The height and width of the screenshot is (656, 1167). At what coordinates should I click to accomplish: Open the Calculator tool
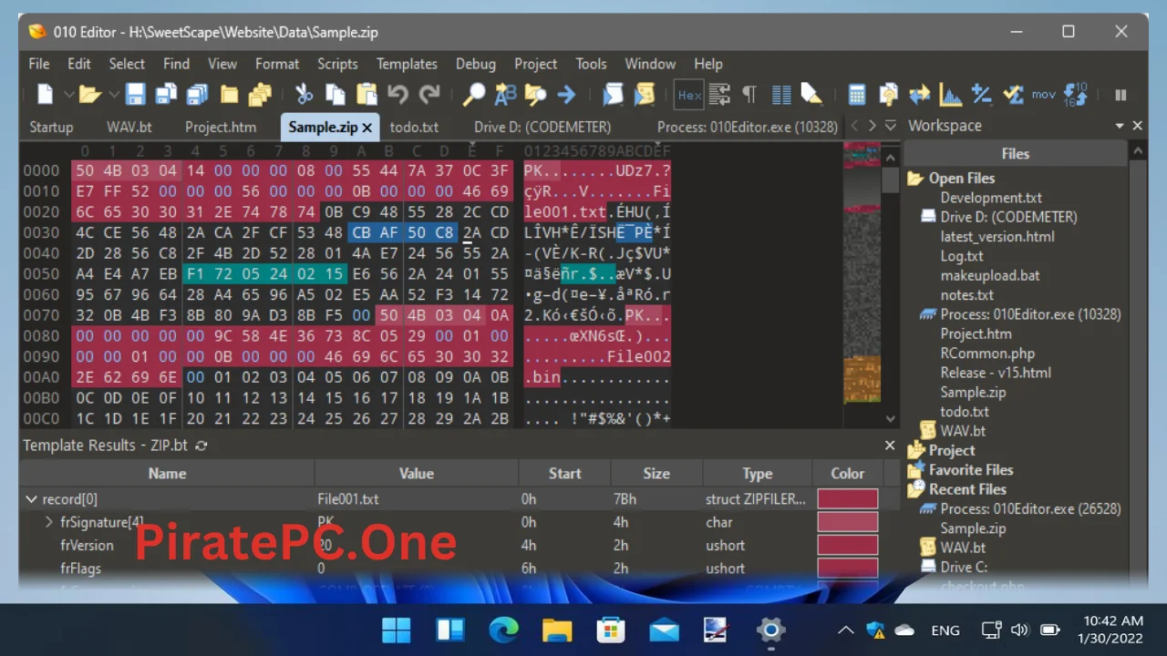point(857,94)
